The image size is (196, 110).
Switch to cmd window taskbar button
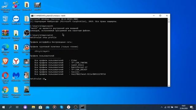coord(82,107)
